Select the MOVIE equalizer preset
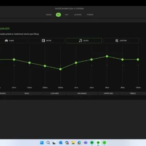This screenshot has height=146, width=146. coord(47,41)
